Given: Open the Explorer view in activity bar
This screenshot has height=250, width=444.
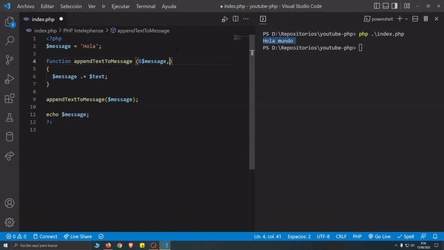Looking at the screenshot, I should coord(9,22).
